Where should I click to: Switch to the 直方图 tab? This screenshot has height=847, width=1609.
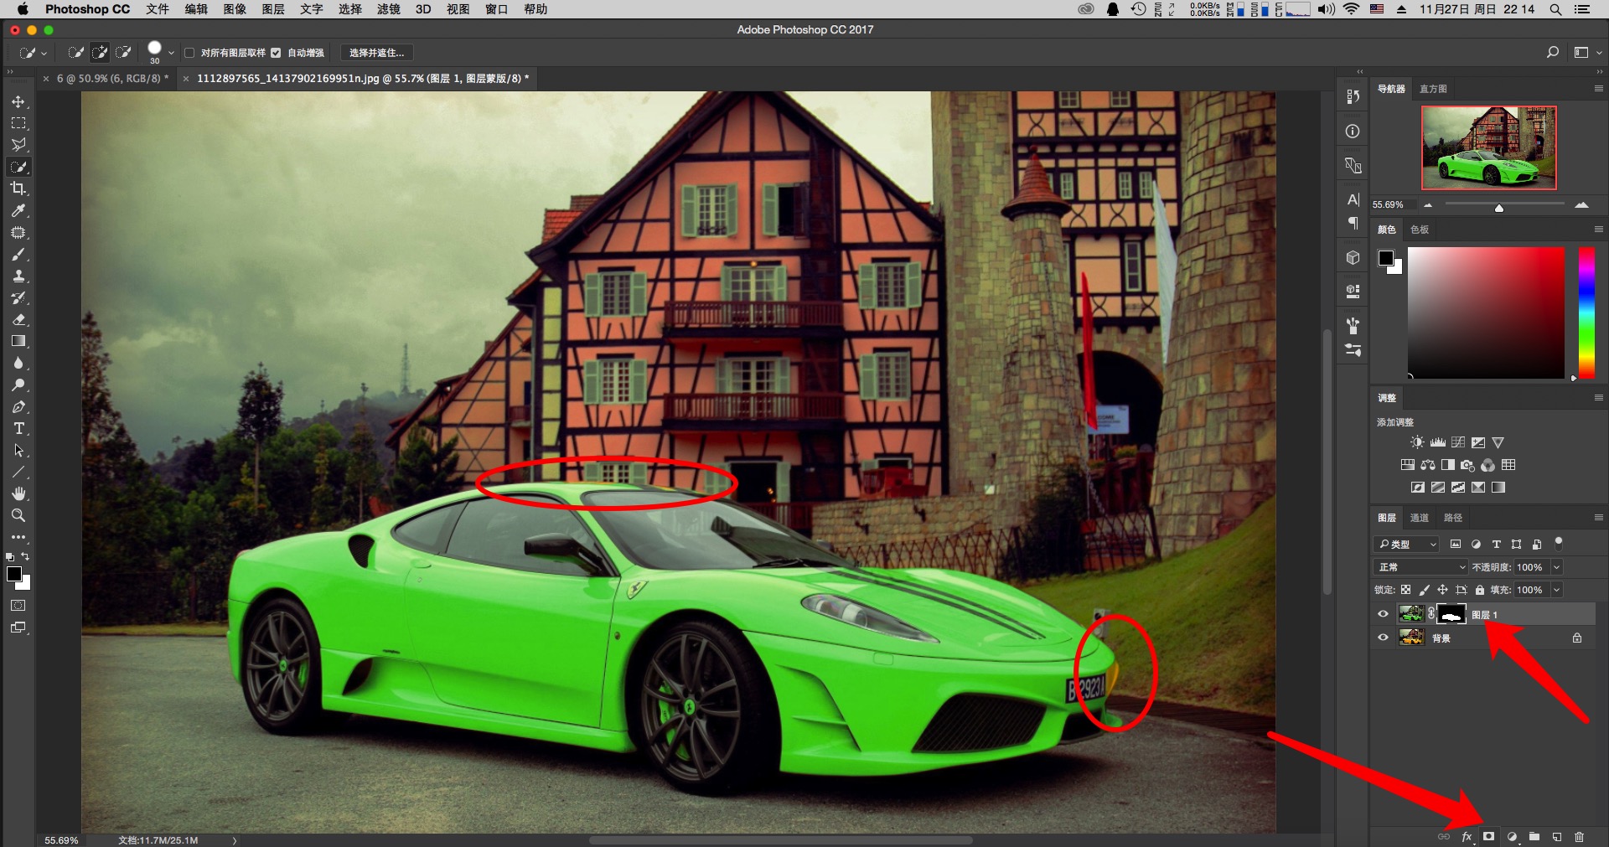[1433, 89]
